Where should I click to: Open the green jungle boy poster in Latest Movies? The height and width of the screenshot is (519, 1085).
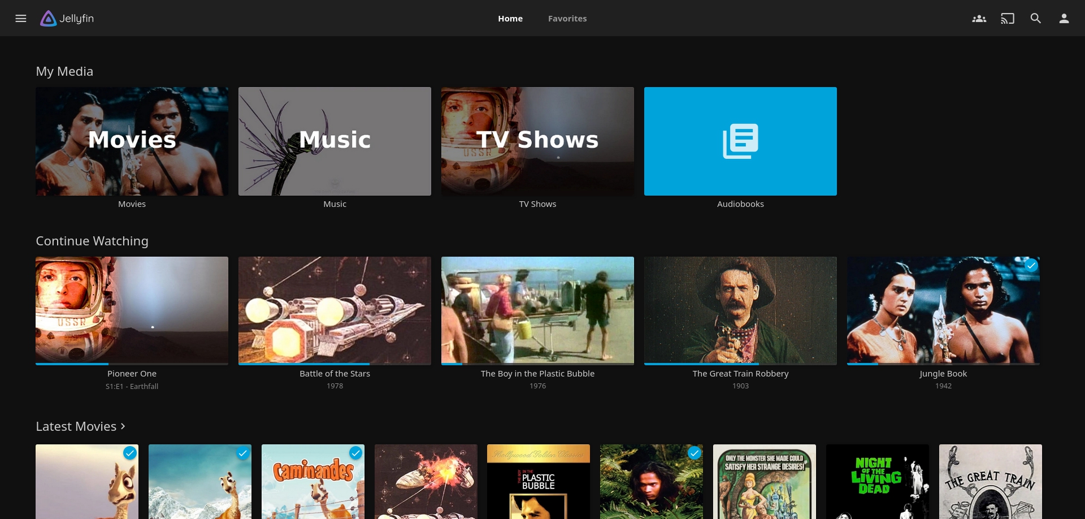coord(652,482)
